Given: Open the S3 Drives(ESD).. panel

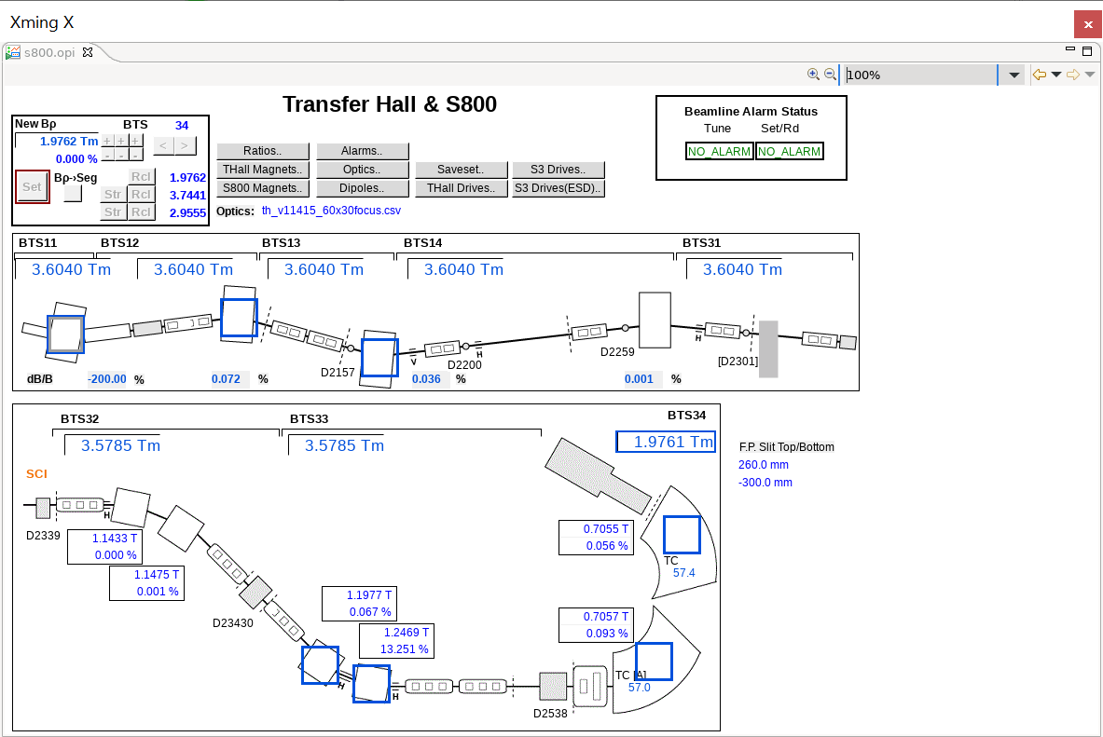Looking at the screenshot, I should click(558, 188).
